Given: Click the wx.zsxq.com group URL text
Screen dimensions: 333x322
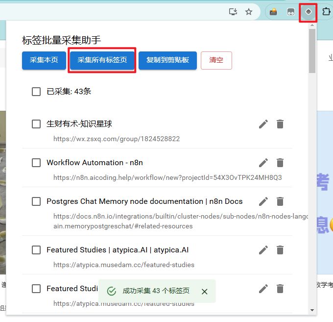Looking at the screenshot, I should [117, 139].
